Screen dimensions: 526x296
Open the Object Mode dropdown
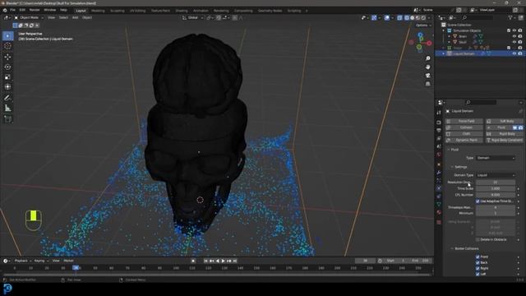[29, 17]
